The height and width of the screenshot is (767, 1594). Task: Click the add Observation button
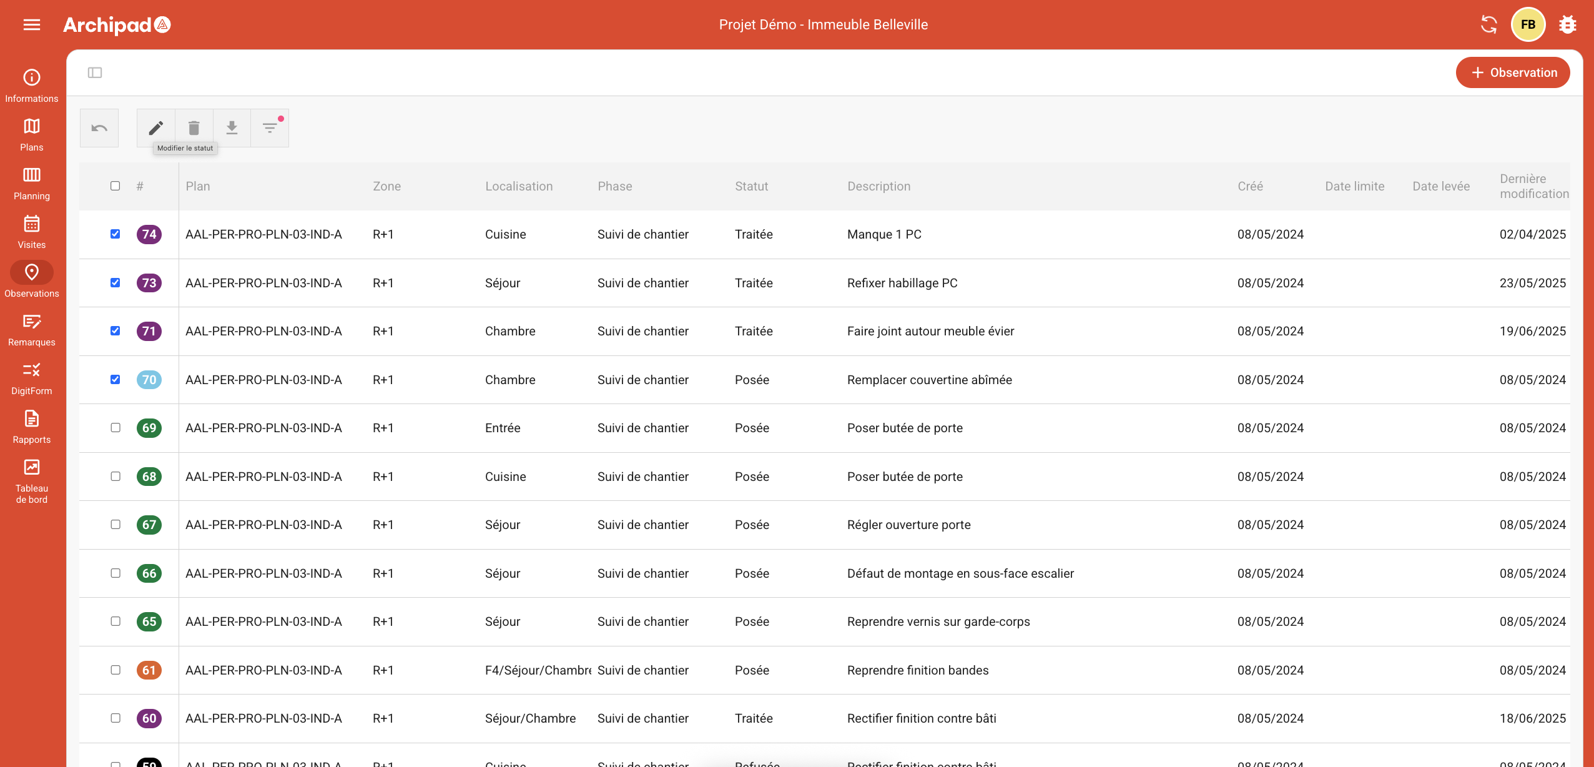coord(1513,72)
